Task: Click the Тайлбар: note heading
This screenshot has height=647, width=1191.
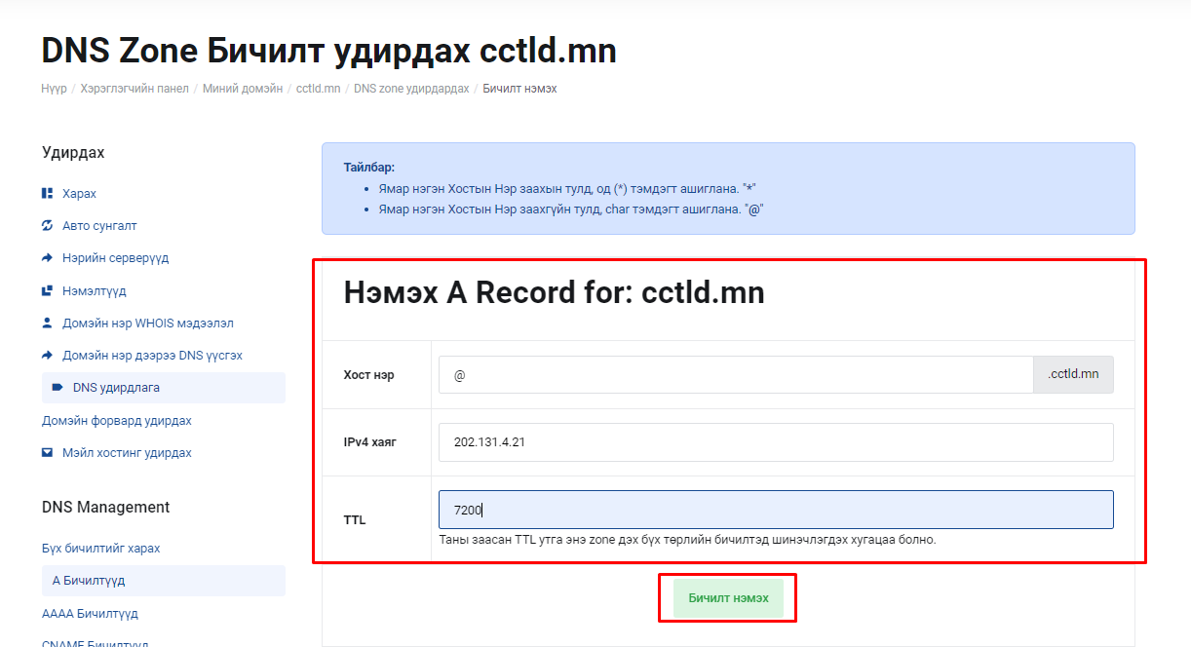Action: tap(369, 168)
